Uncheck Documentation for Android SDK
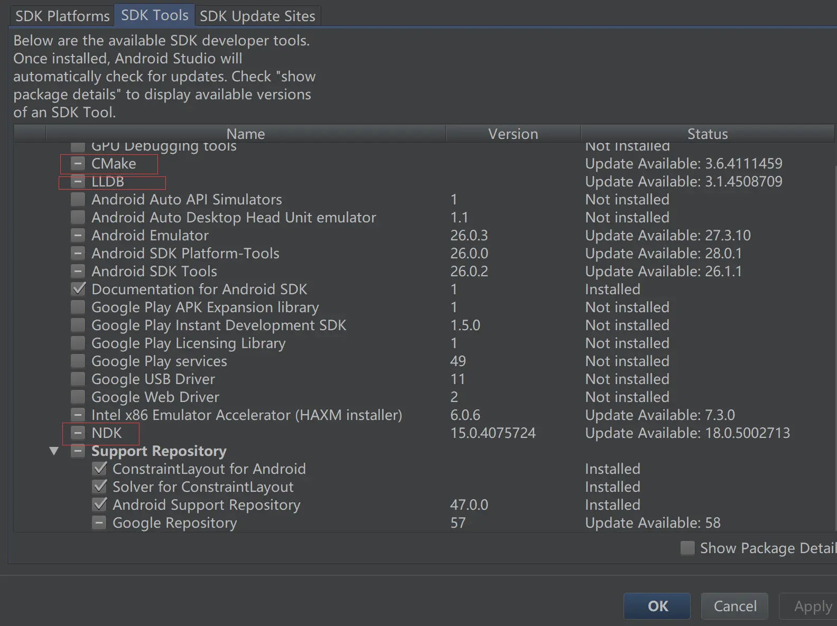The width and height of the screenshot is (837, 626). (78, 289)
